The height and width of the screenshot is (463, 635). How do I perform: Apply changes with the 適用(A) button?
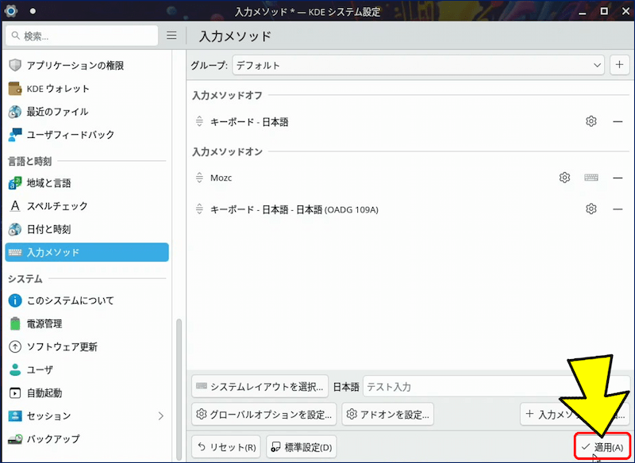click(602, 447)
